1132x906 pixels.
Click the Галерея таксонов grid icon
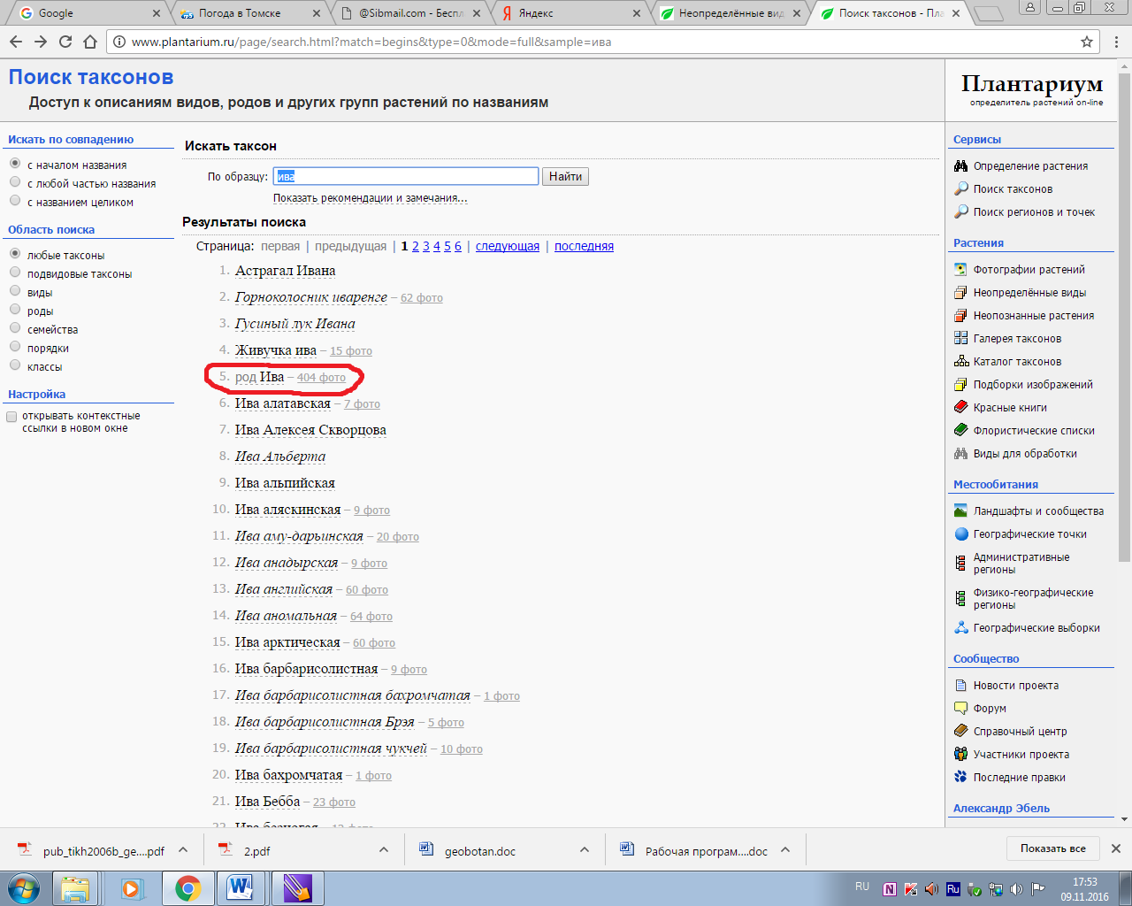click(960, 338)
